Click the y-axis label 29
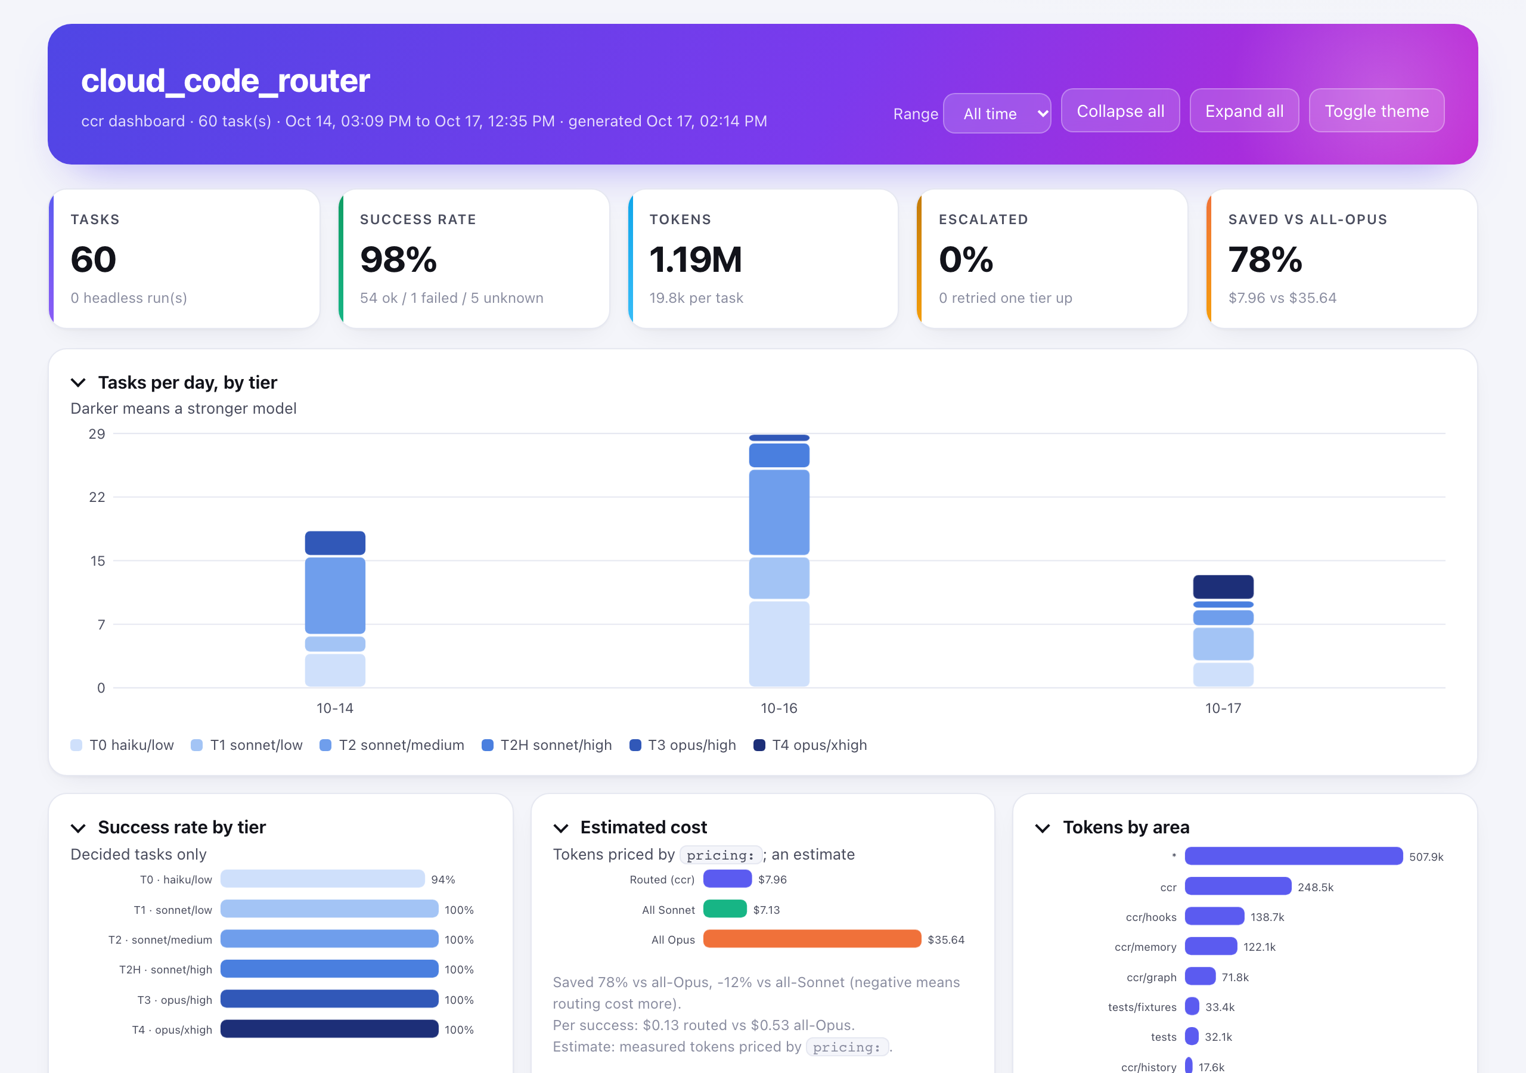 point(97,434)
